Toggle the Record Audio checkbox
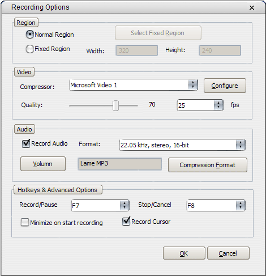This screenshot has width=266, height=276. [26, 143]
